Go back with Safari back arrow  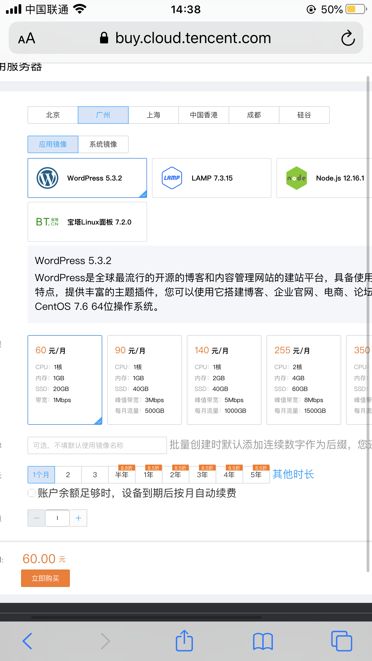click(27, 641)
